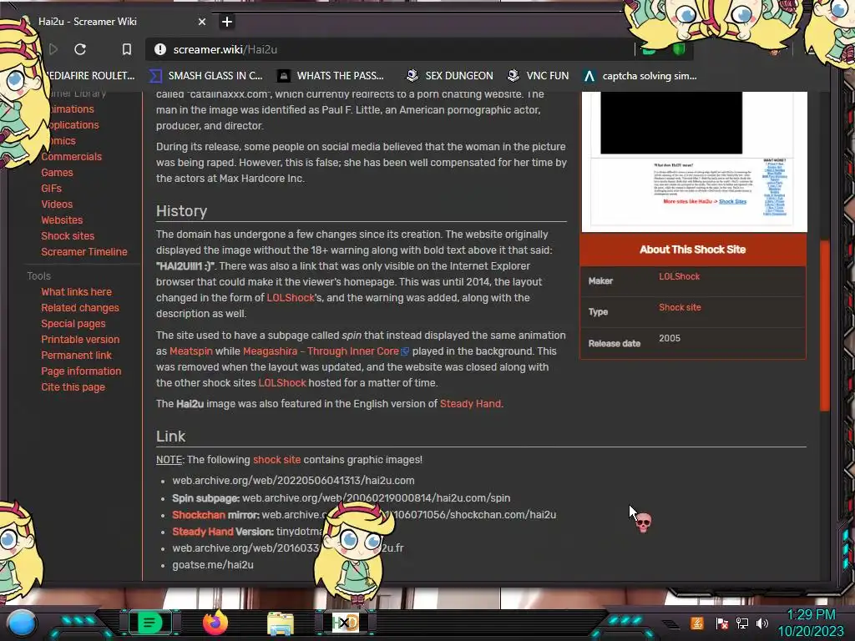Screen dimensions: 855x641
Task: Click the History section heading
Action: [181, 211]
